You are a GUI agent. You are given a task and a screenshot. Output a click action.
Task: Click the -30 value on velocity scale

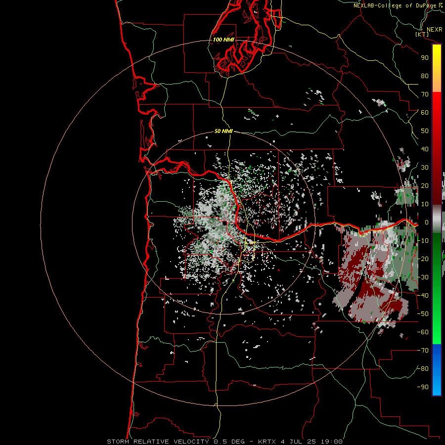tap(423, 277)
